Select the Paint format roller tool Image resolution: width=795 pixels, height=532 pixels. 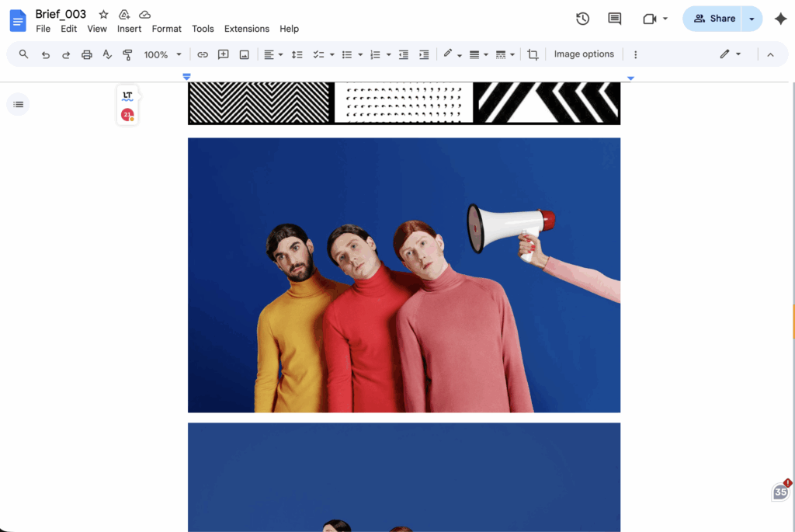127,54
